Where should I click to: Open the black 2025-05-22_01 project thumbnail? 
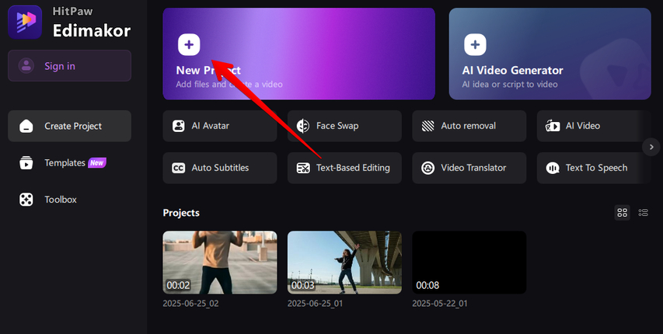[x=469, y=262]
